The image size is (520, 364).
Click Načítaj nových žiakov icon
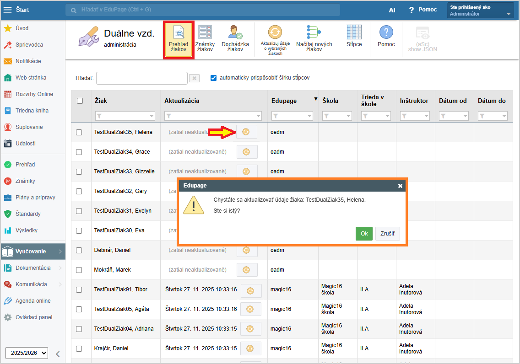(314, 38)
